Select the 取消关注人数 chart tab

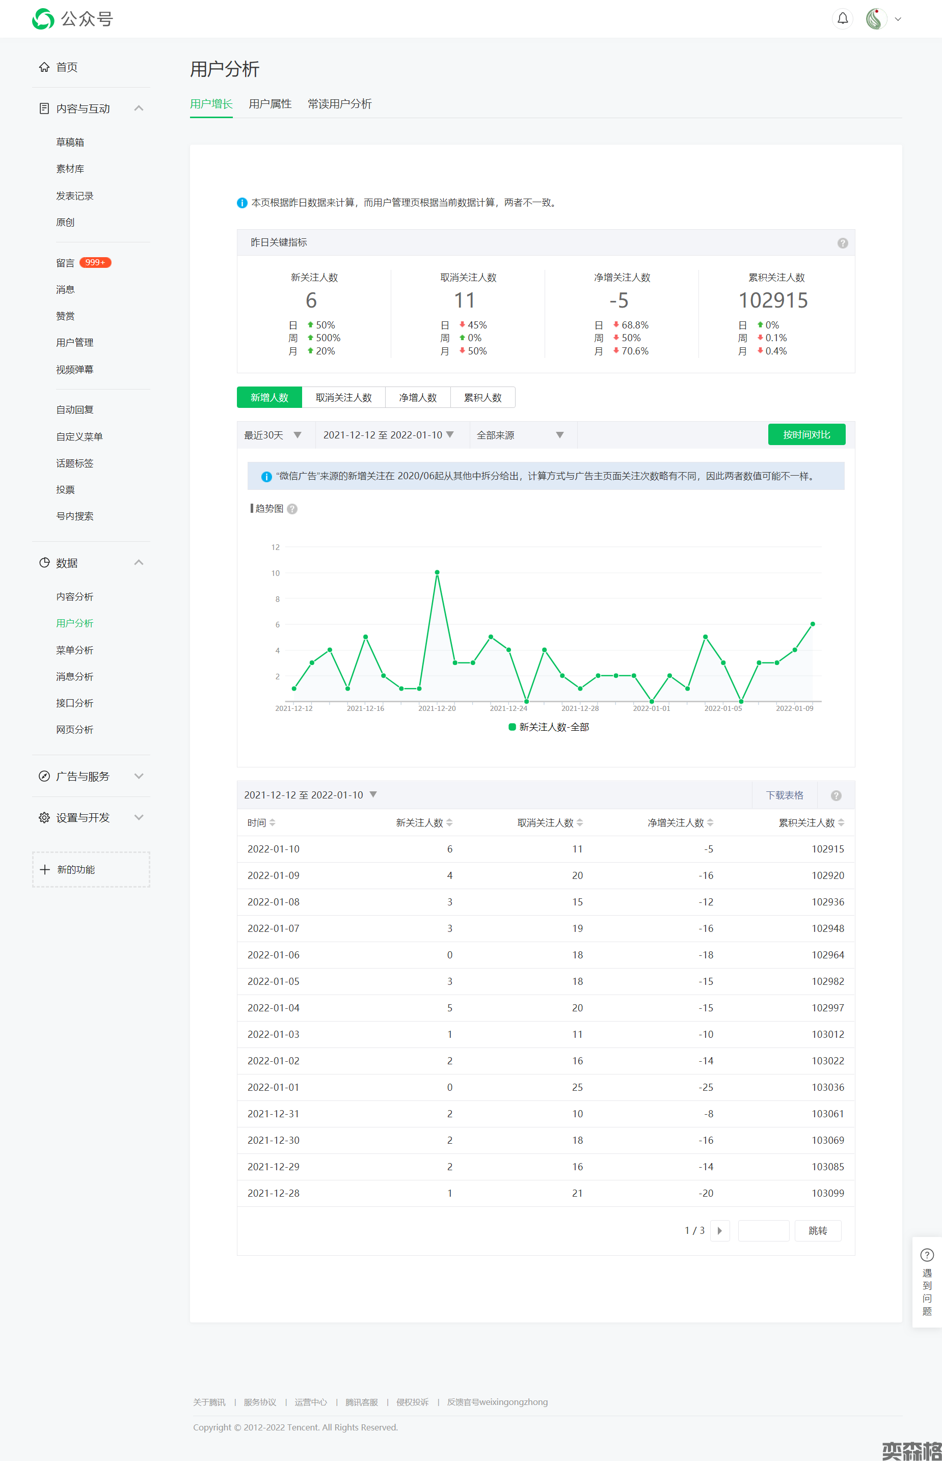click(x=343, y=397)
